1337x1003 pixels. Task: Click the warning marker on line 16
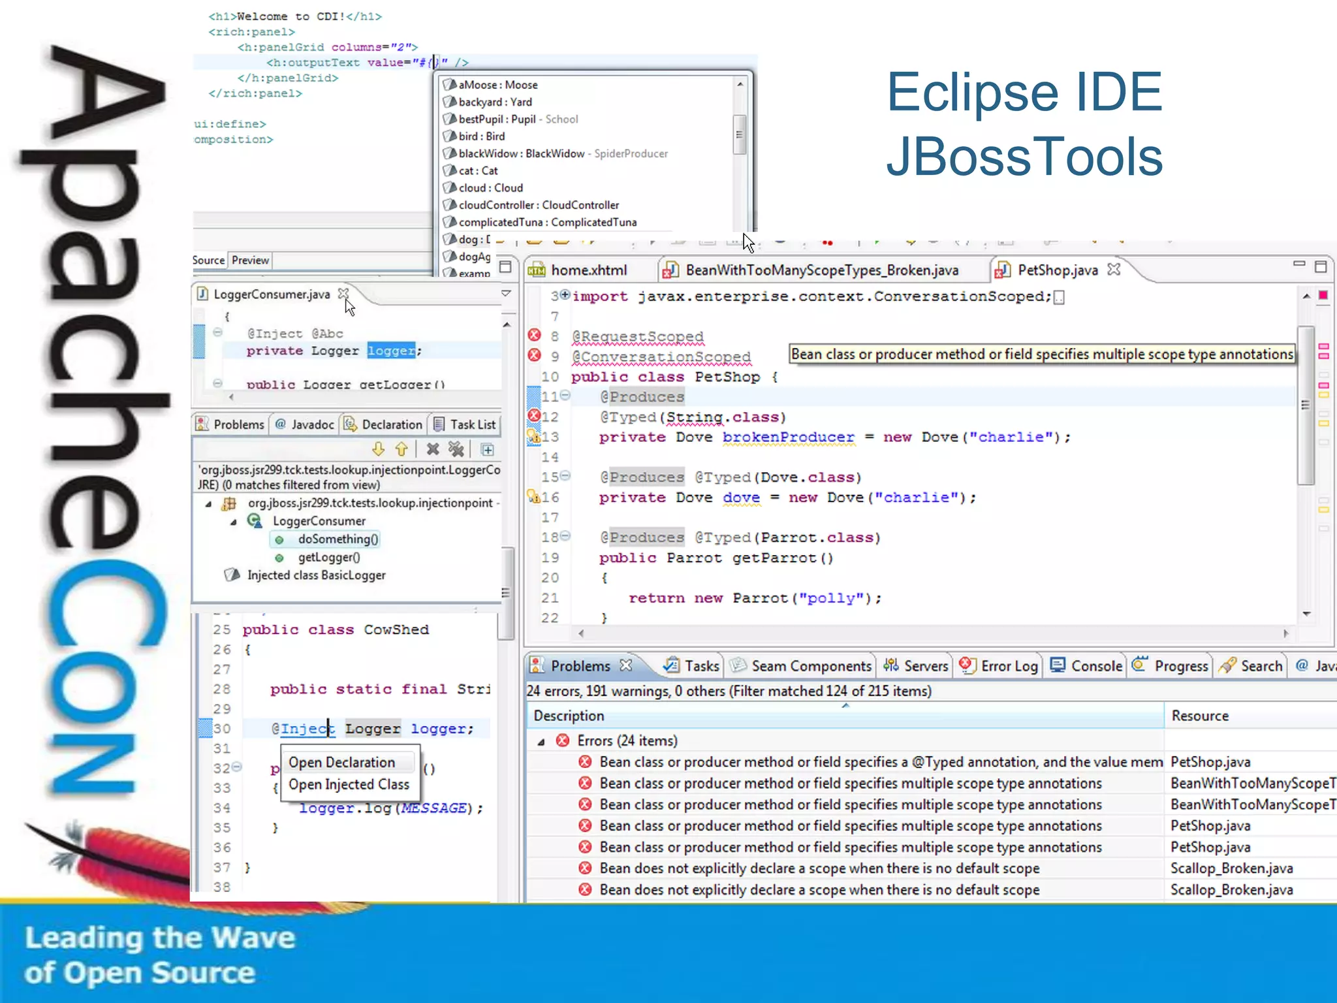coord(533,497)
